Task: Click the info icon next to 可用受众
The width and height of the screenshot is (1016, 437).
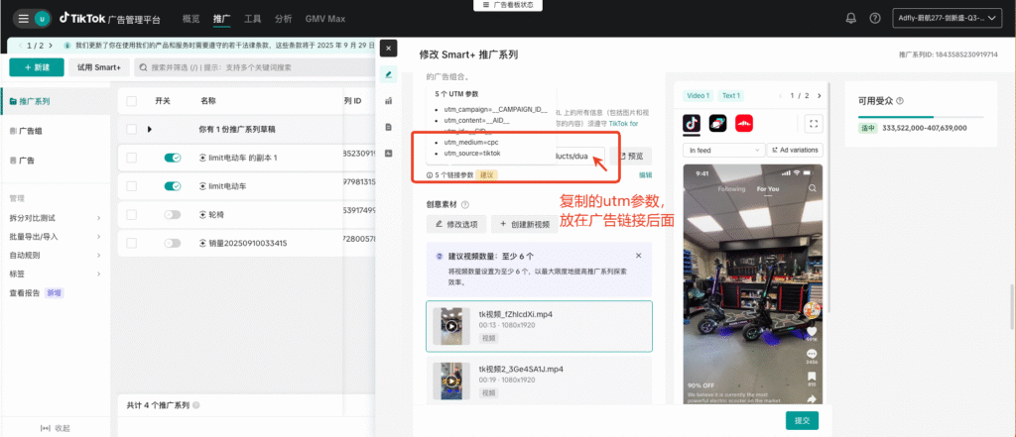Action: tap(900, 101)
